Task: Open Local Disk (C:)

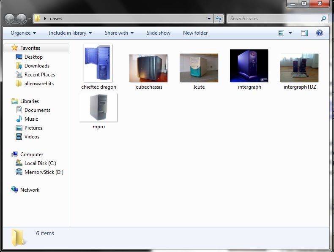Action: pyautogui.click(x=40, y=163)
